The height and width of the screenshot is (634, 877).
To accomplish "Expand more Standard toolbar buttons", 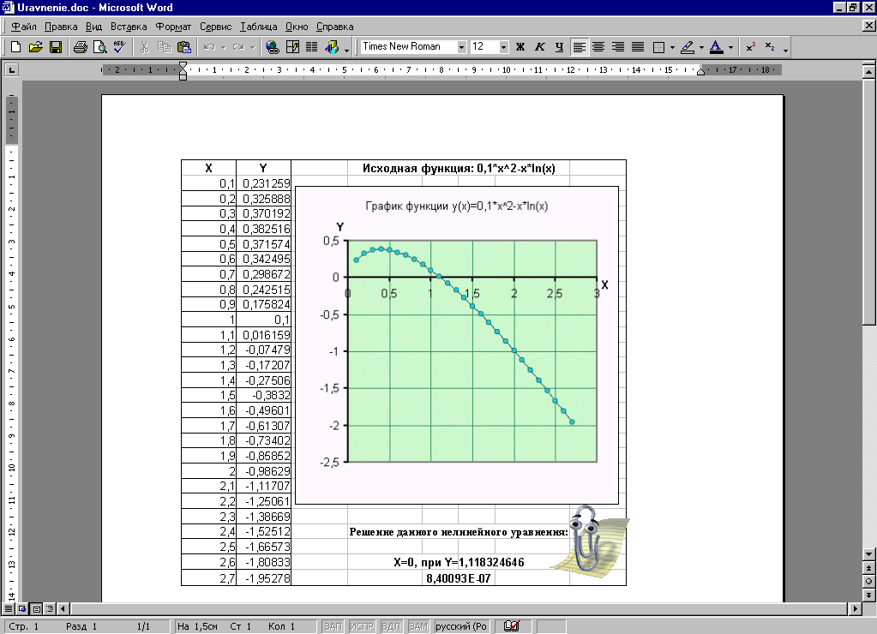I will 347,49.
